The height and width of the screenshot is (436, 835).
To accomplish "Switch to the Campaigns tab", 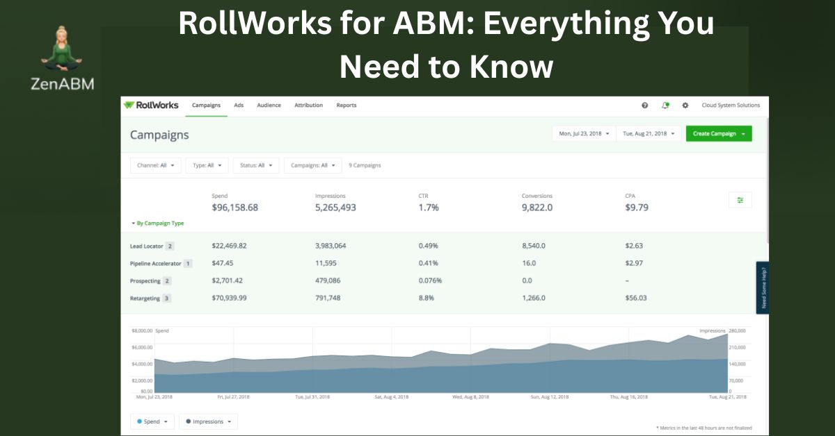I will coord(206,106).
